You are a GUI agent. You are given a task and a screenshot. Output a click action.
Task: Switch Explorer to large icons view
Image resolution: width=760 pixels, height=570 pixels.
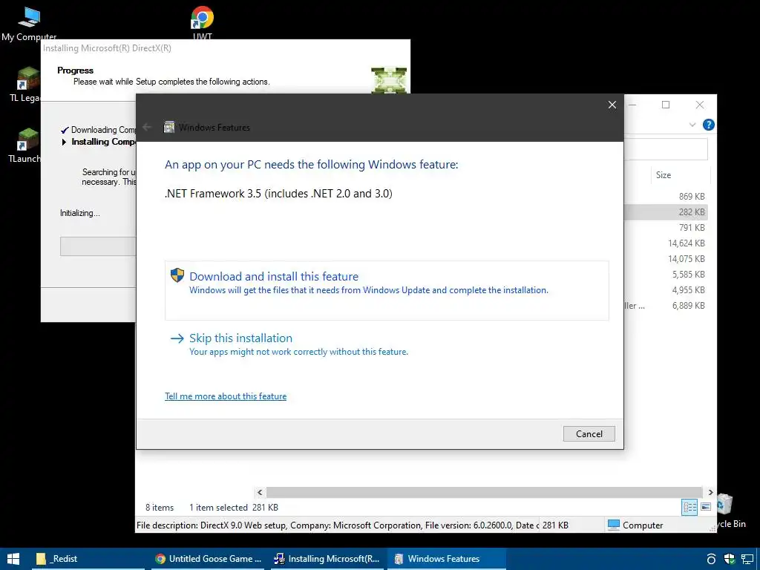[x=706, y=507]
